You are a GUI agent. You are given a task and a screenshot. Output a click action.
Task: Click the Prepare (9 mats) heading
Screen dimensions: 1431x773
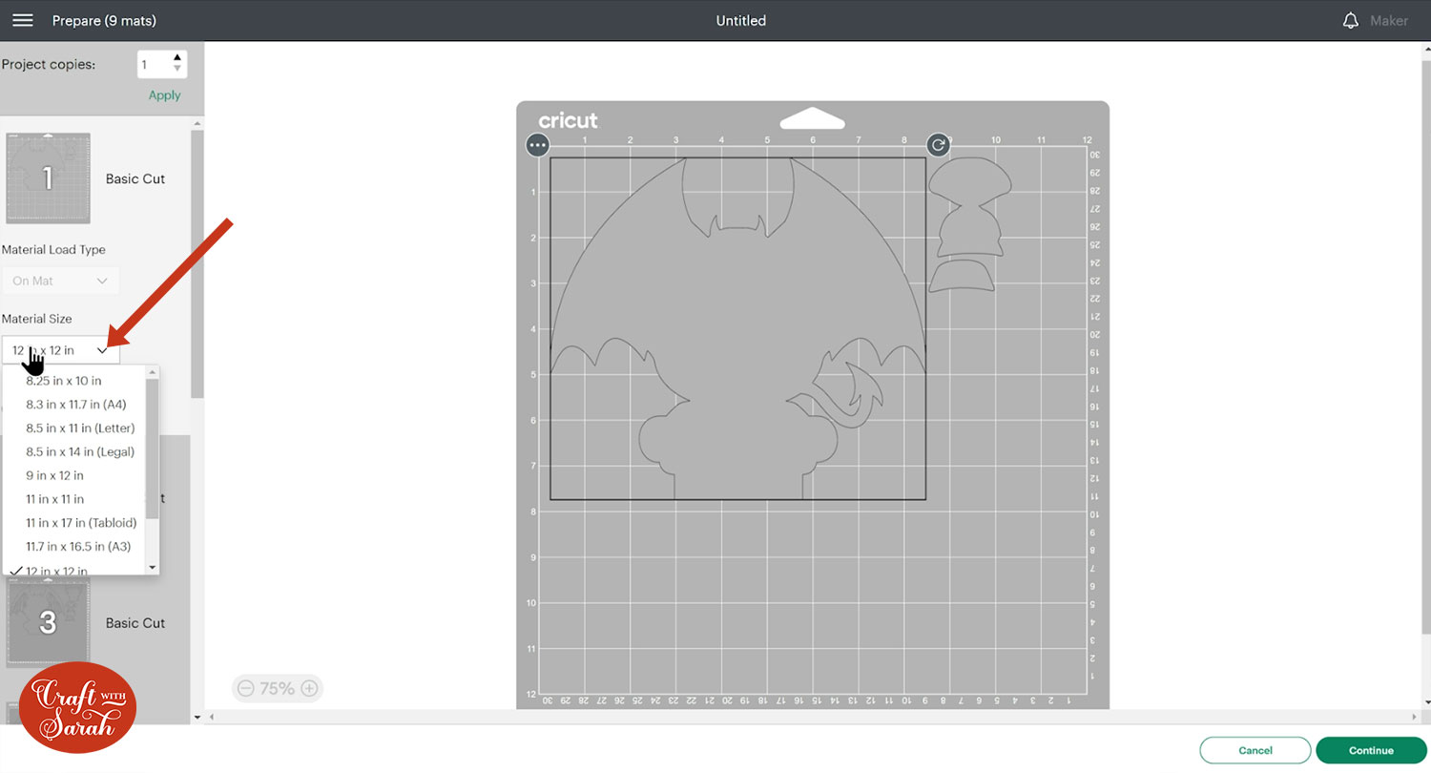click(x=104, y=20)
